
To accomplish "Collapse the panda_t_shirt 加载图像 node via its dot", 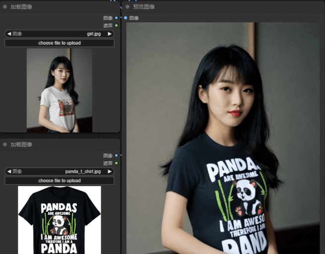I will click(5, 144).
